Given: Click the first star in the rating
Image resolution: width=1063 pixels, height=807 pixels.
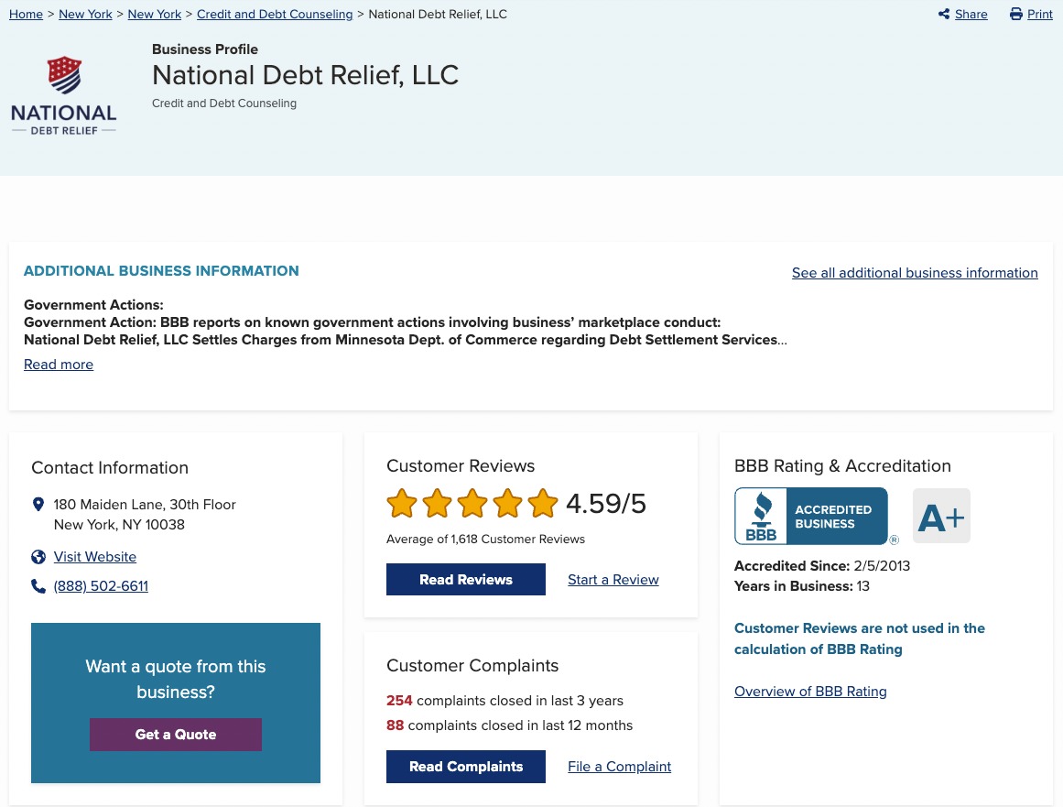Looking at the screenshot, I should [401, 503].
